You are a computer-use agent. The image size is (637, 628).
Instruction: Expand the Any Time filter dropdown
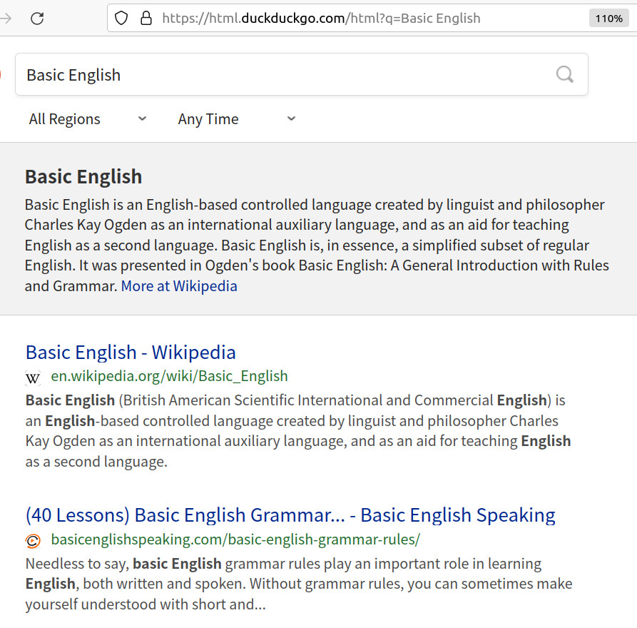[x=236, y=119]
